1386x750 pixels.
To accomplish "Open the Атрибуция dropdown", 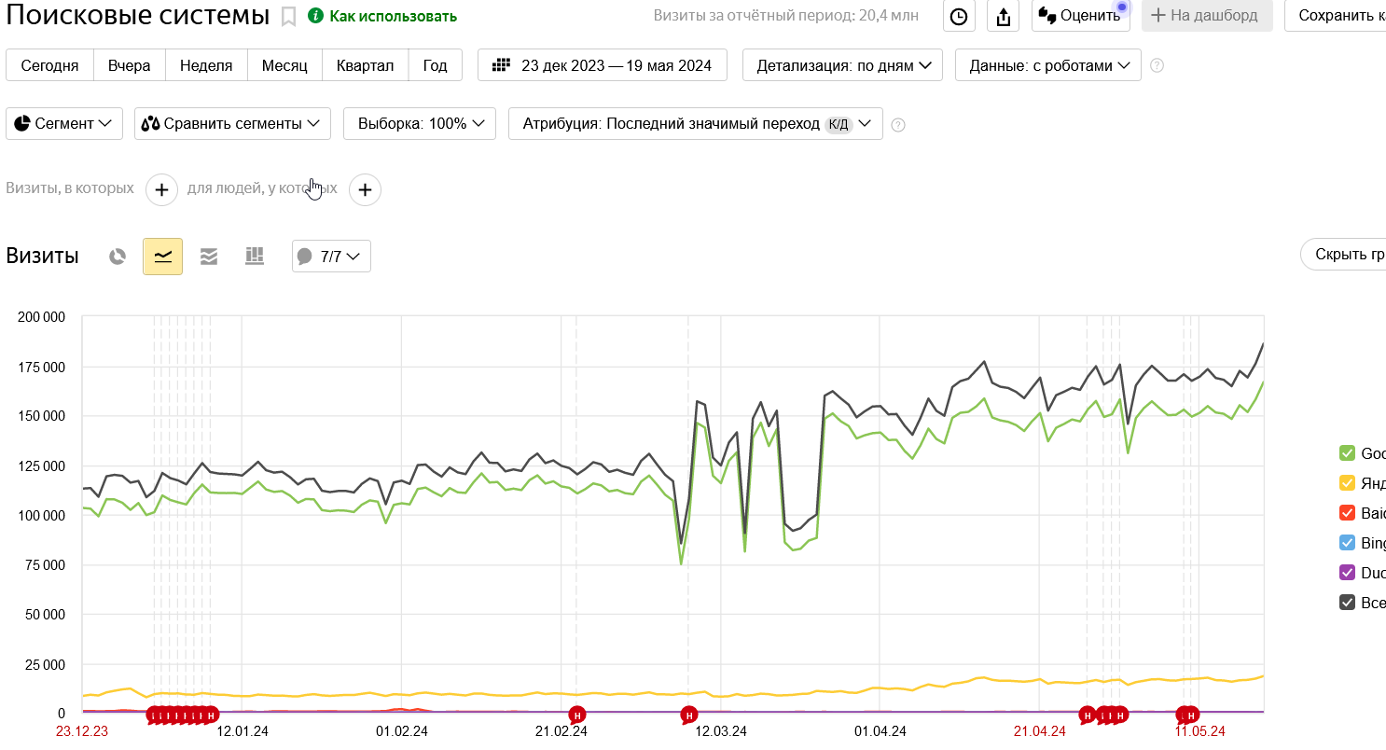I will coord(695,124).
